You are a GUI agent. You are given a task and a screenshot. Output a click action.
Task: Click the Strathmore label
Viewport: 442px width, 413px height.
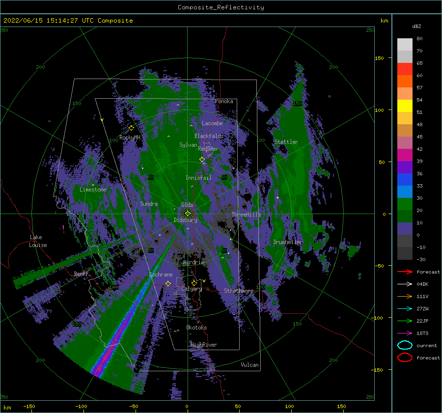point(239,291)
